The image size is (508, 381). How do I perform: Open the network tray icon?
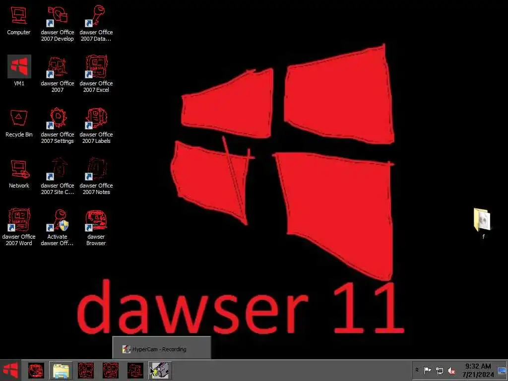point(440,370)
